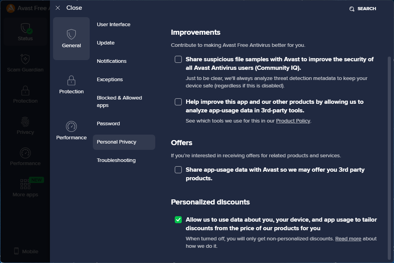Viewport: 394px width, 263px height.
Task: Click 'Help improve this app' label text
Action: tap(275, 106)
